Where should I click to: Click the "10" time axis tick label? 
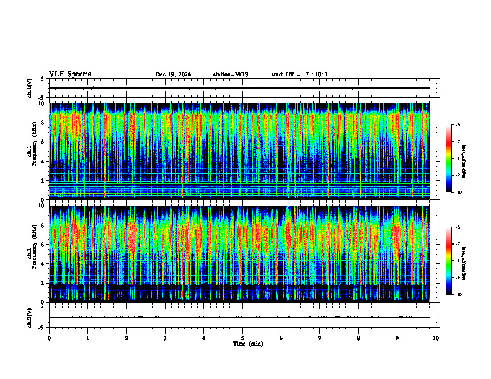[x=436, y=338]
